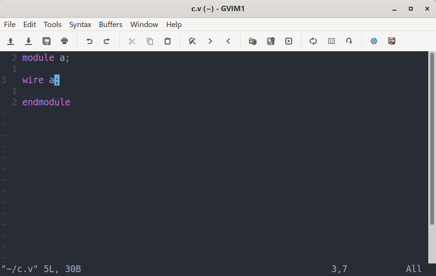Click the Open file toolbar icon
This screenshot has width=436, height=276.
(11, 42)
